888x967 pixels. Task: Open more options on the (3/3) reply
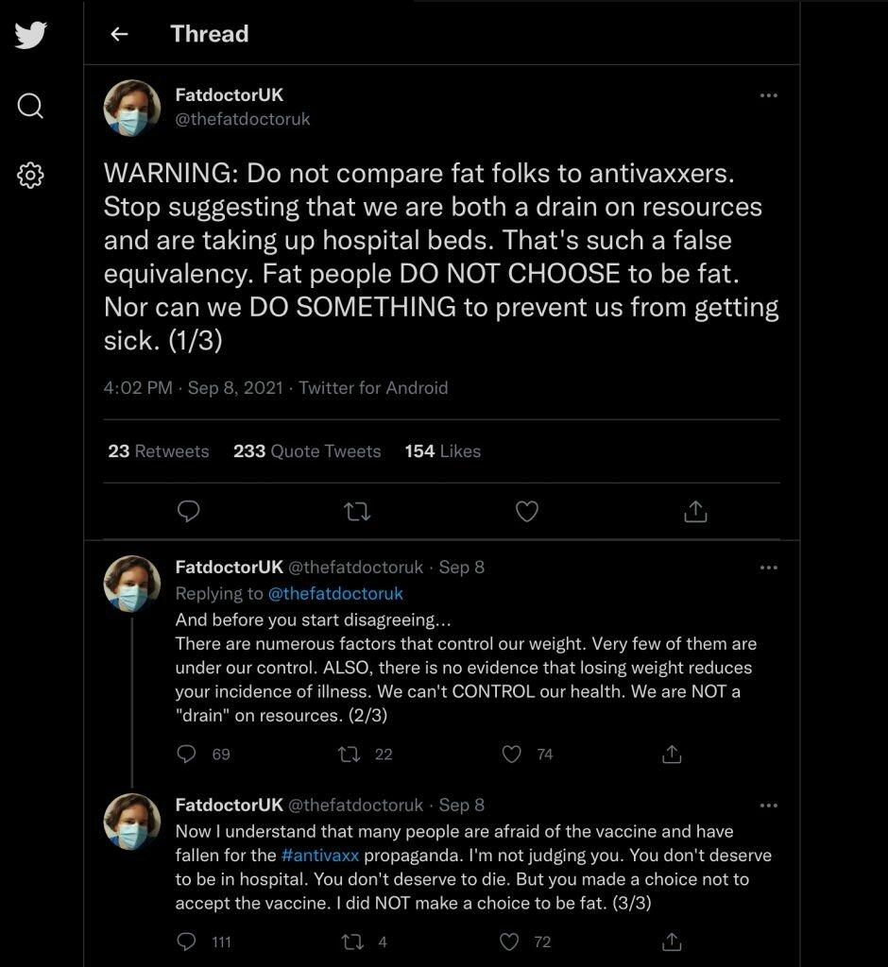769,806
